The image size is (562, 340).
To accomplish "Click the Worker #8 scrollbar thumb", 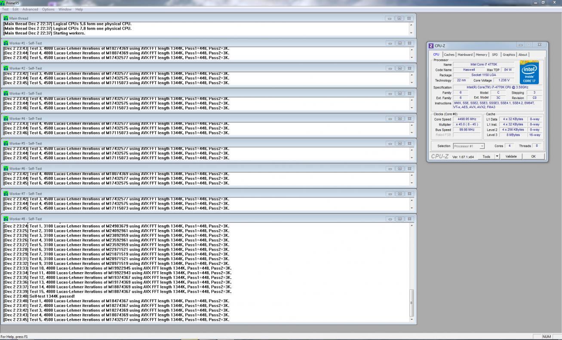I will click(x=411, y=303).
